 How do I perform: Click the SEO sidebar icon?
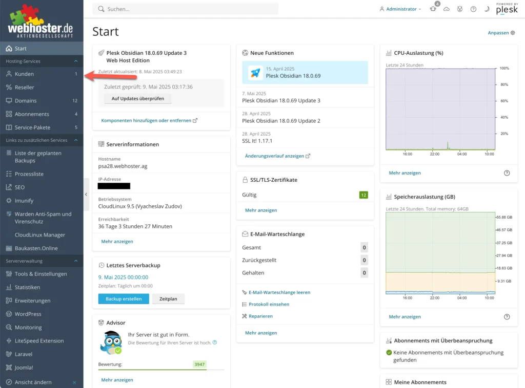(x=9, y=187)
